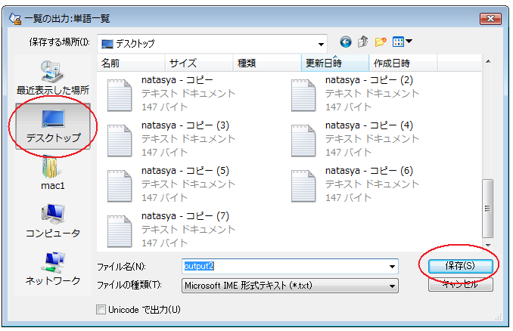The height and width of the screenshot is (331, 513).
Task: Open Network in the places sidebar
Action: (x=52, y=268)
